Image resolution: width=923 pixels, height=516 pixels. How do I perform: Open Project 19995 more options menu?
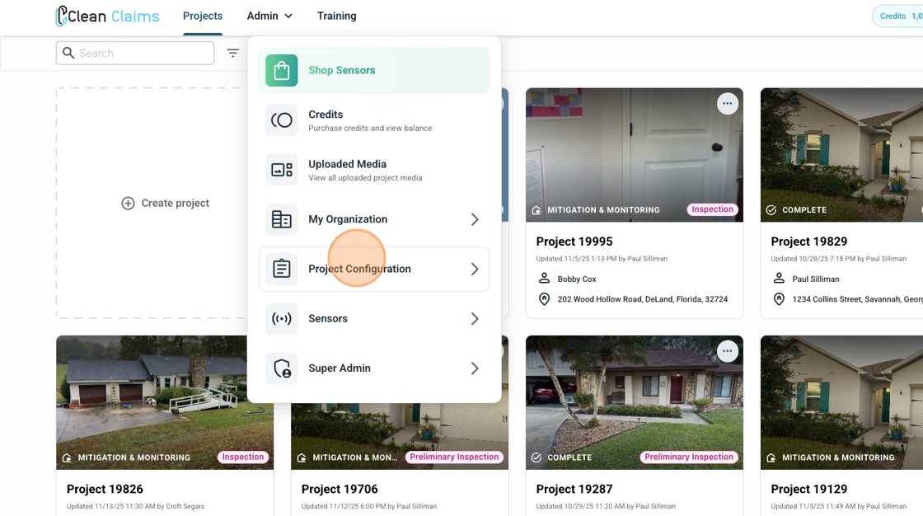click(728, 104)
